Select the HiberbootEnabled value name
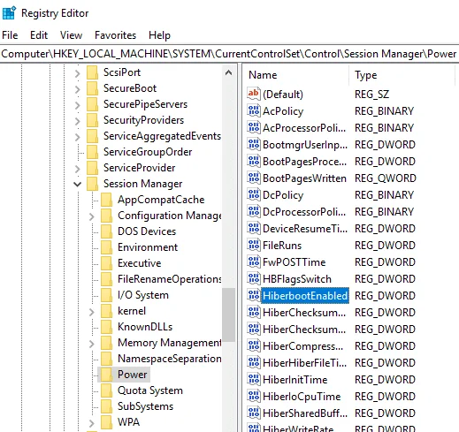Viewport: 459px width, 432px height. coord(305,296)
